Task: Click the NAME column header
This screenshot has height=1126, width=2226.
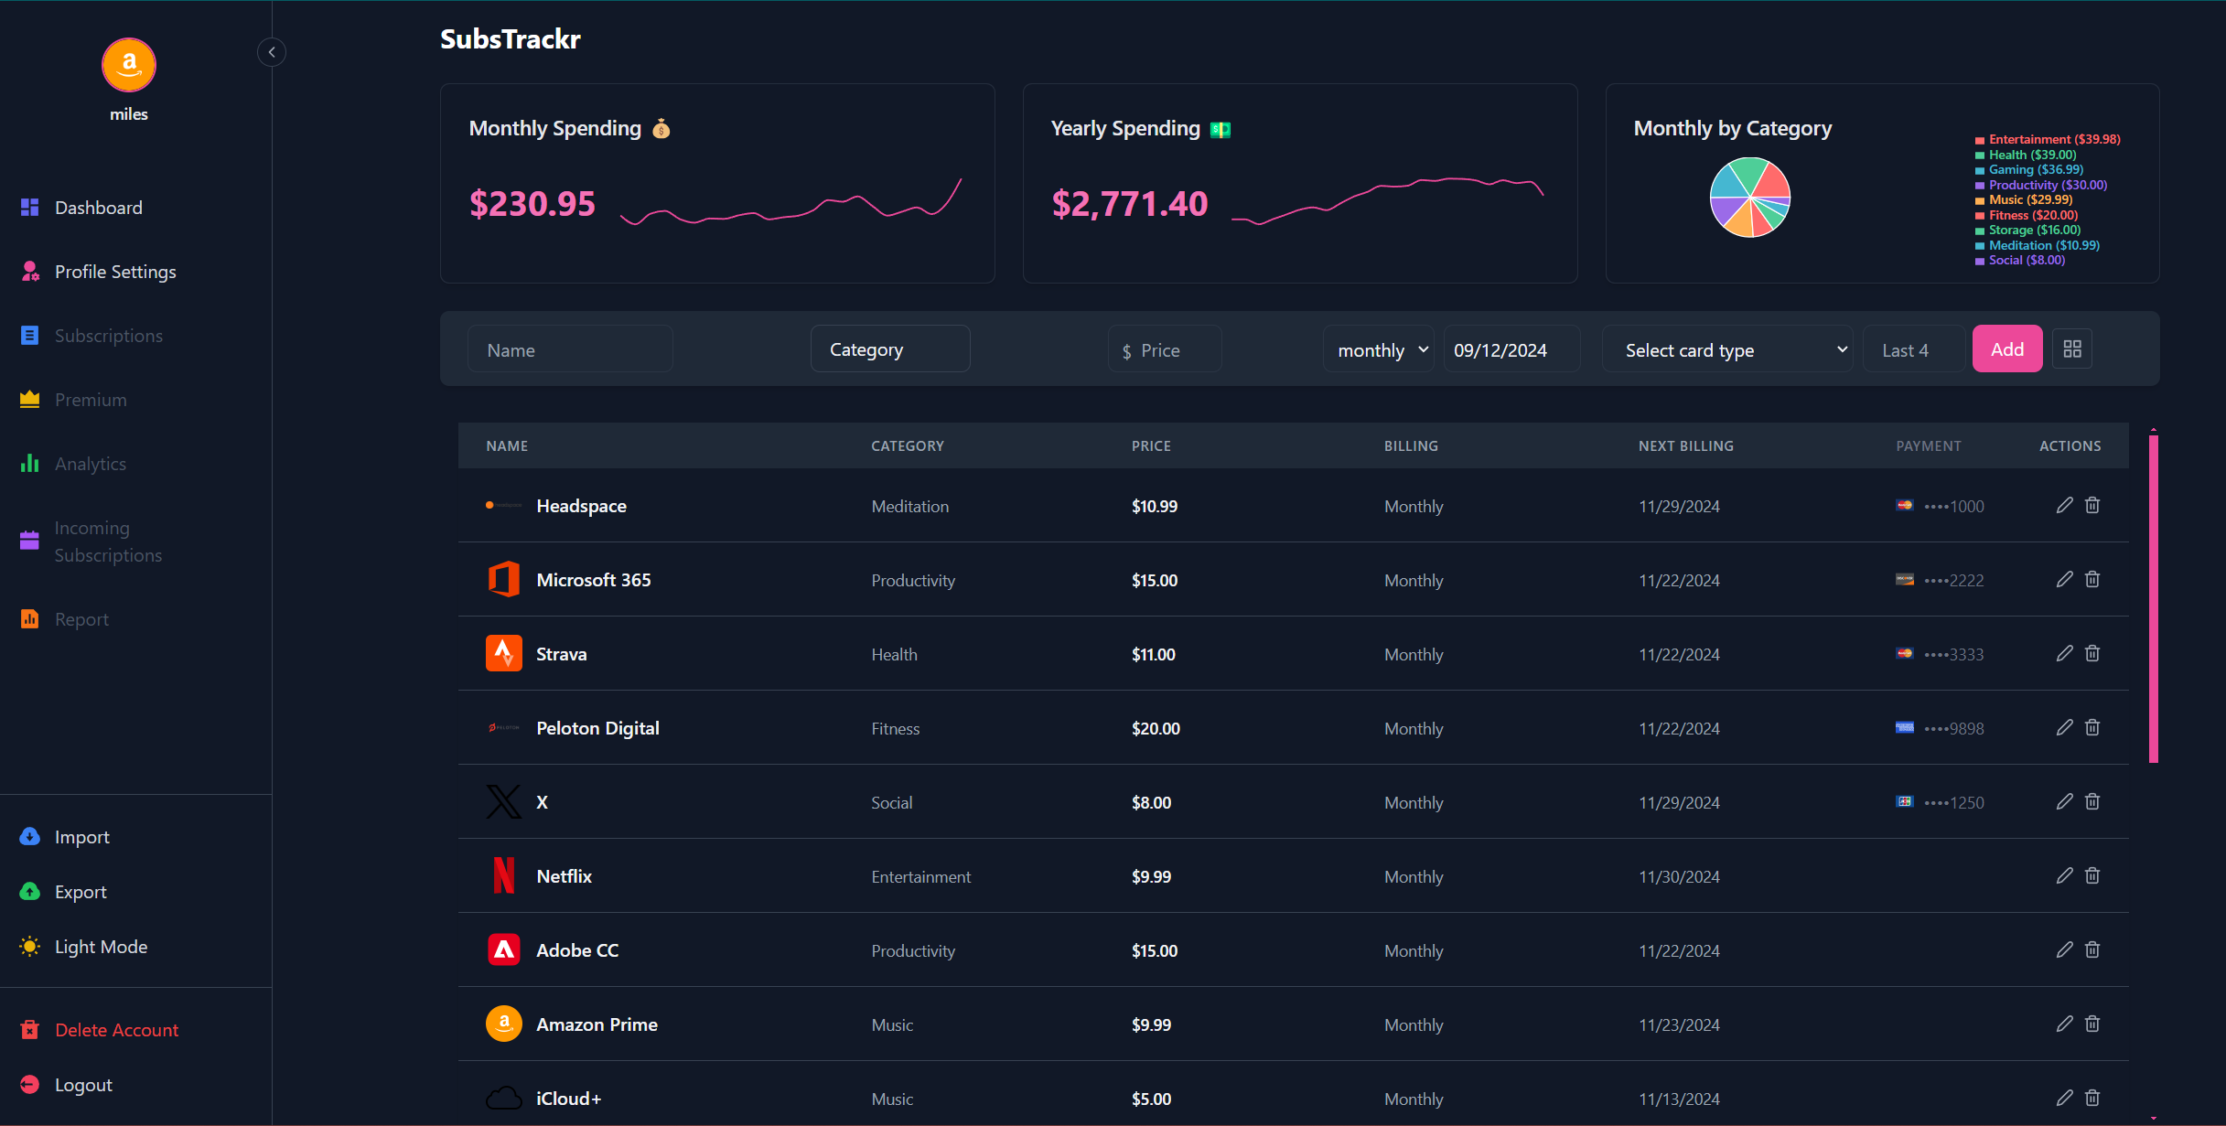Action: click(x=507, y=445)
